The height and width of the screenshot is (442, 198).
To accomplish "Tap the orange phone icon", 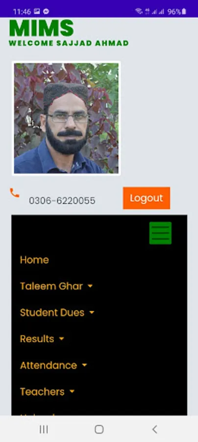I will (14, 193).
